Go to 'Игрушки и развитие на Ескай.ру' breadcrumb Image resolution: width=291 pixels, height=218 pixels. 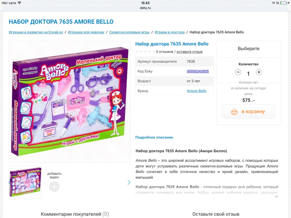point(36,32)
